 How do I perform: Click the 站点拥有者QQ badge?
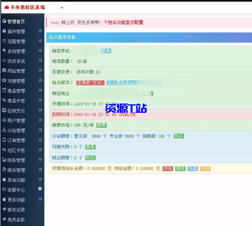(134, 83)
